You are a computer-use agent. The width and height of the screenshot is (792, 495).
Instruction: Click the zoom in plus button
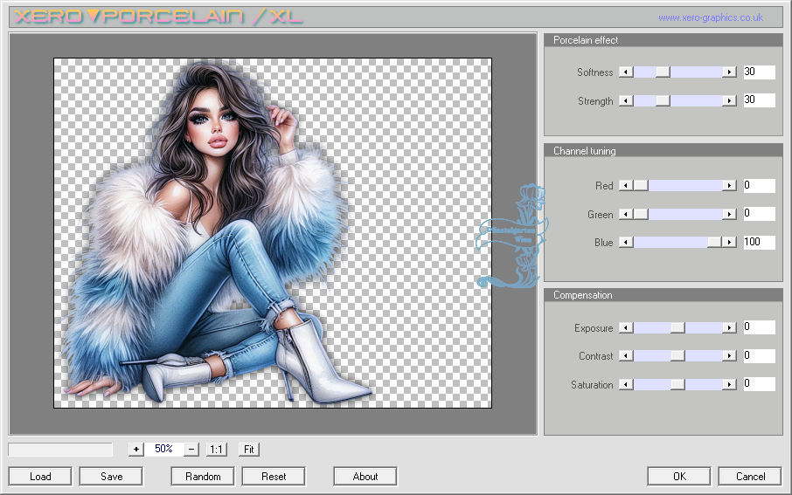[135, 450]
